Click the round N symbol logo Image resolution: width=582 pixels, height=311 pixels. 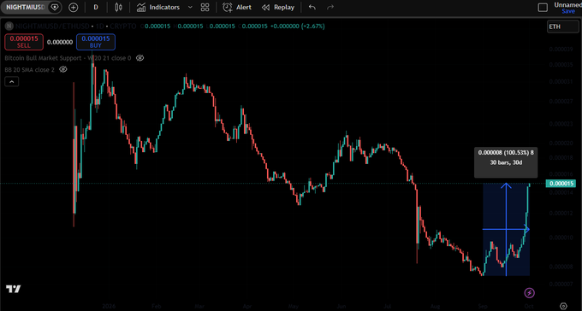tap(9, 26)
